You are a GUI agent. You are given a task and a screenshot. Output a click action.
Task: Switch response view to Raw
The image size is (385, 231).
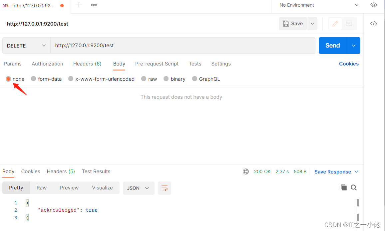click(x=42, y=188)
